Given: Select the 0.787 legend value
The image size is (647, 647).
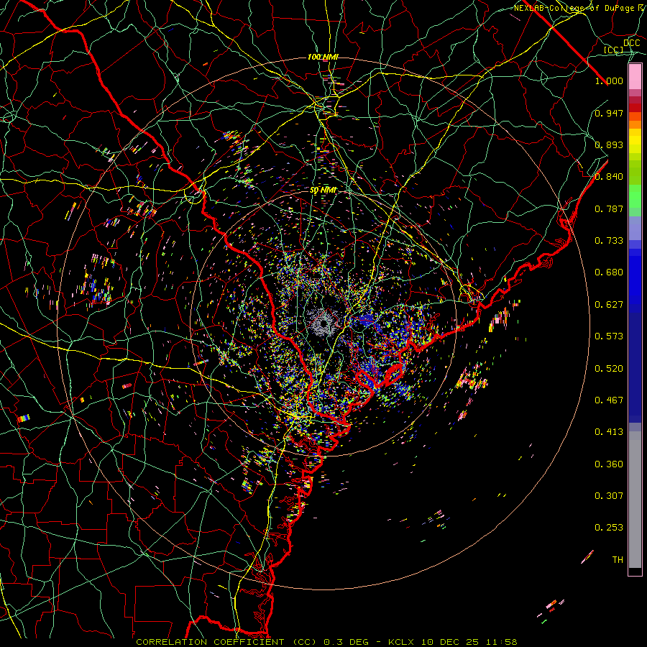Looking at the screenshot, I should coord(609,208).
